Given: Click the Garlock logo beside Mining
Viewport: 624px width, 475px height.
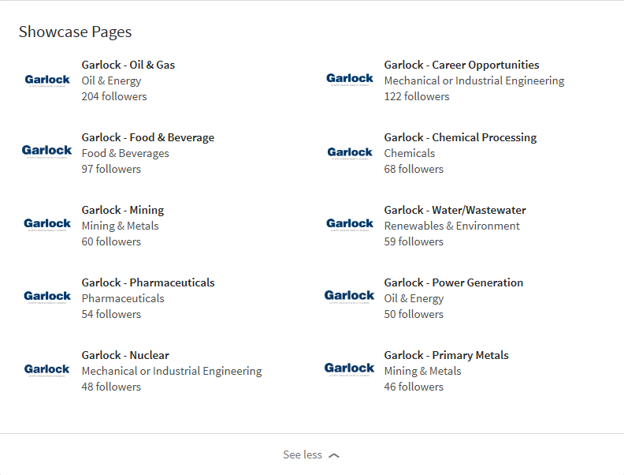Looking at the screenshot, I should (47, 225).
